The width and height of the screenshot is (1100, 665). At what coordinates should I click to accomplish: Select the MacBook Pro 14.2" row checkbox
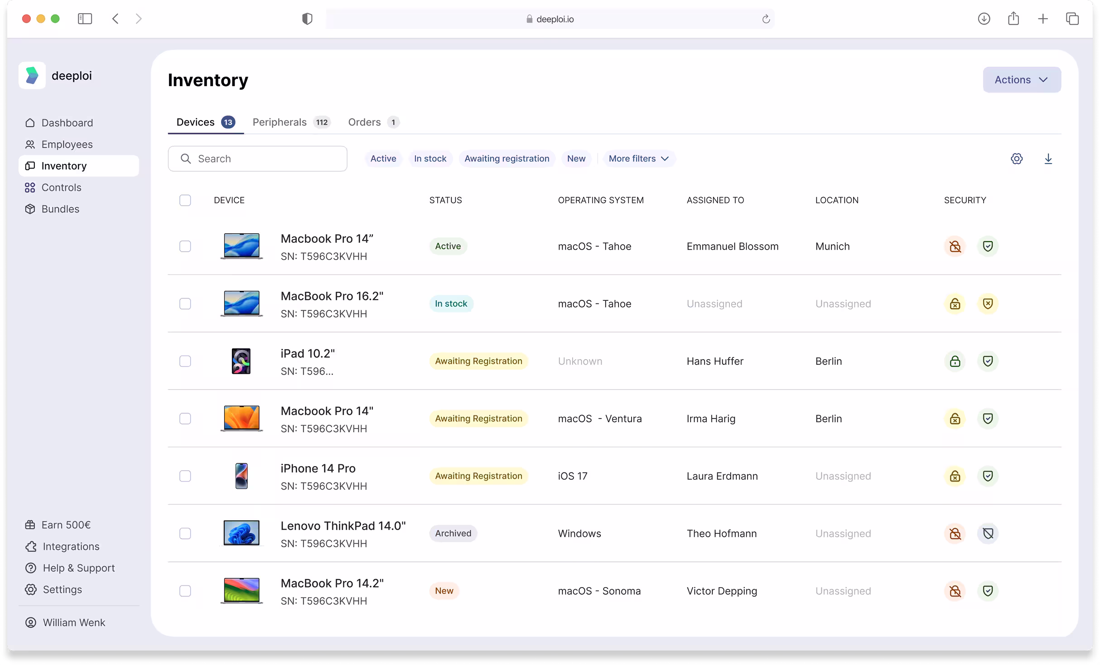pyautogui.click(x=185, y=591)
